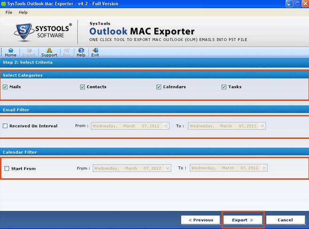Enable the Start From checkbox

7,168
